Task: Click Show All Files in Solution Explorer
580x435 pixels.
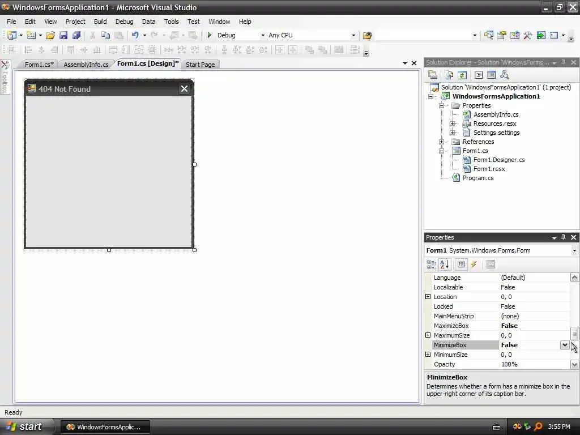Action: (x=449, y=75)
